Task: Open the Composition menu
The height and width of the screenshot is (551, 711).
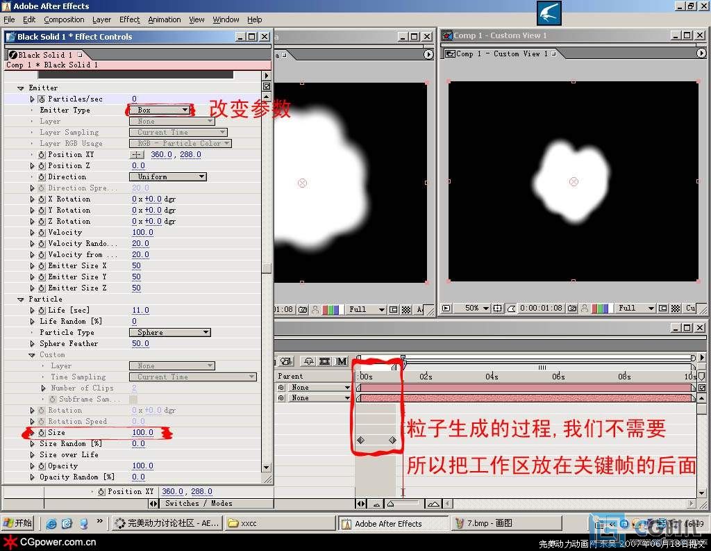Action: [x=64, y=19]
